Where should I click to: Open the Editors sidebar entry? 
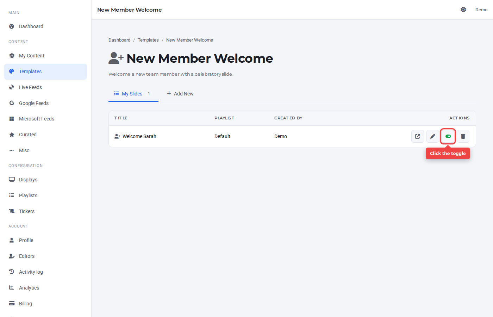pyautogui.click(x=45, y=256)
